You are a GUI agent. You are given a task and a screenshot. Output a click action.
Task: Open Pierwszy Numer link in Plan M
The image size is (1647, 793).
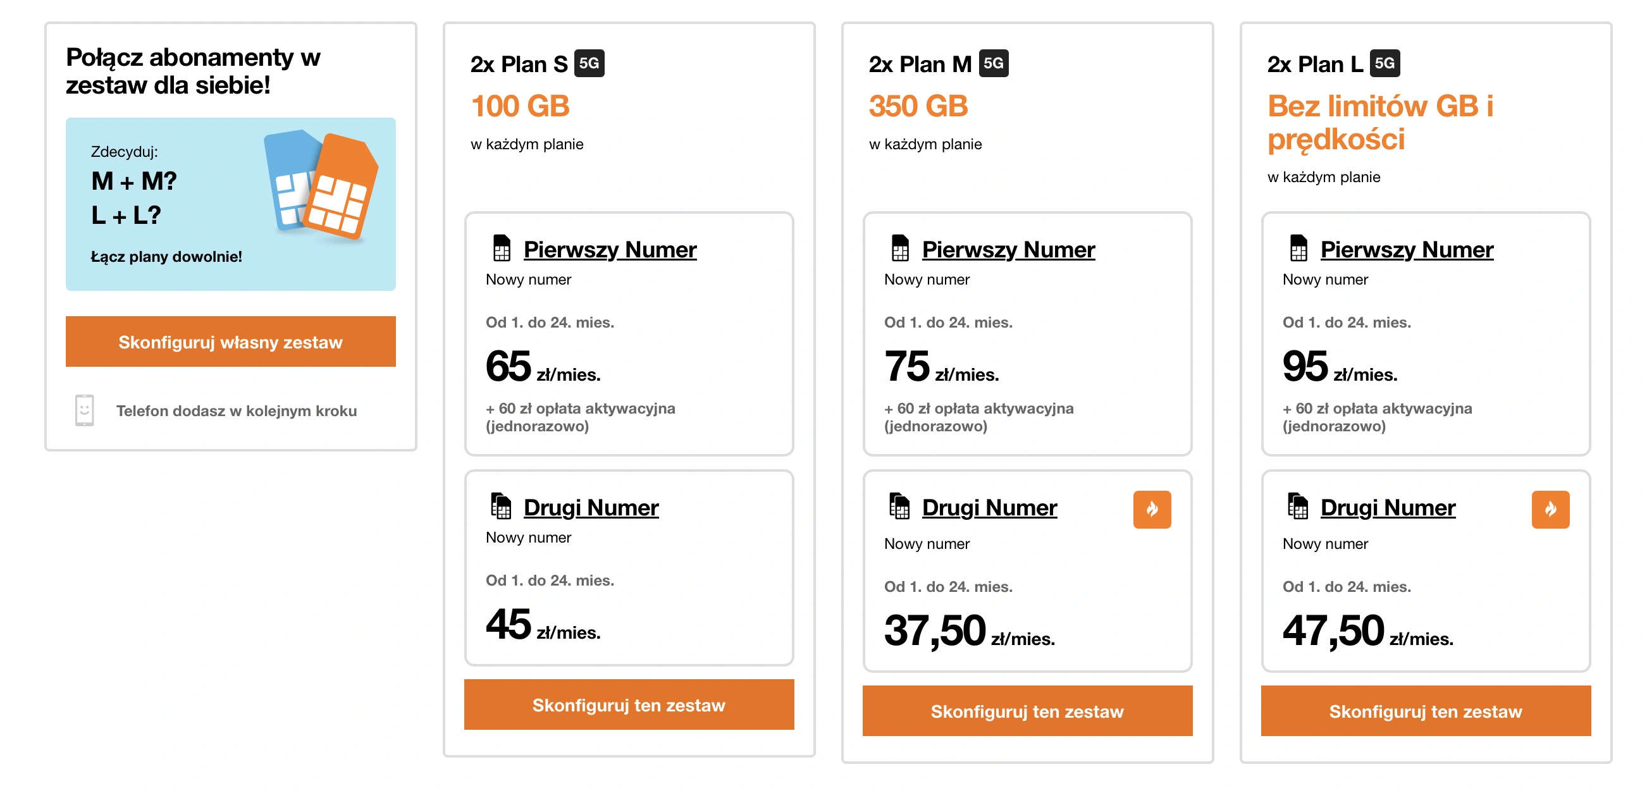(1008, 249)
